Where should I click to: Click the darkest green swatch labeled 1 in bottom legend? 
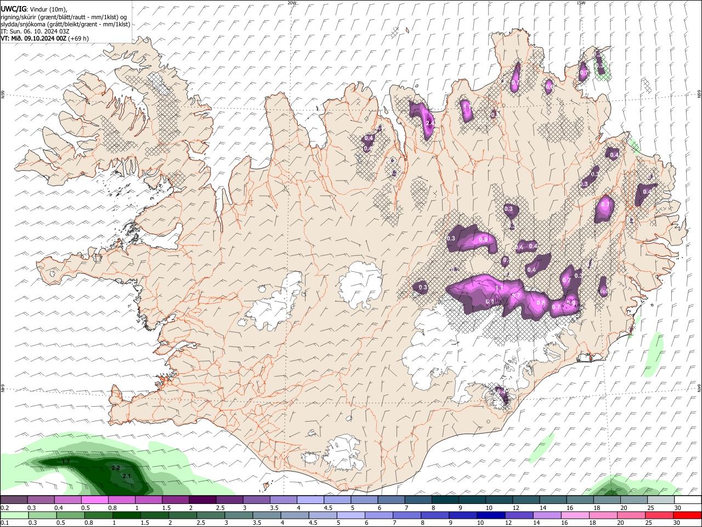tap(126, 515)
